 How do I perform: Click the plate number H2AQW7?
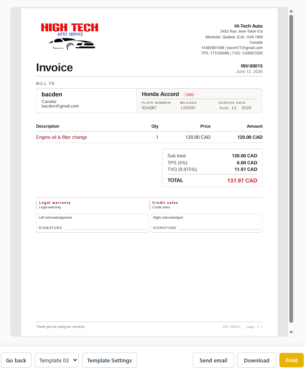(x=149, y=108)
